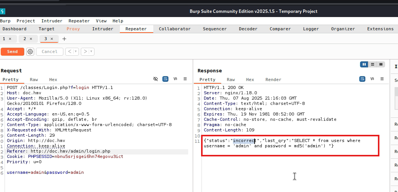
Task: Click the X-Requested-With header line
Action: 49,130
